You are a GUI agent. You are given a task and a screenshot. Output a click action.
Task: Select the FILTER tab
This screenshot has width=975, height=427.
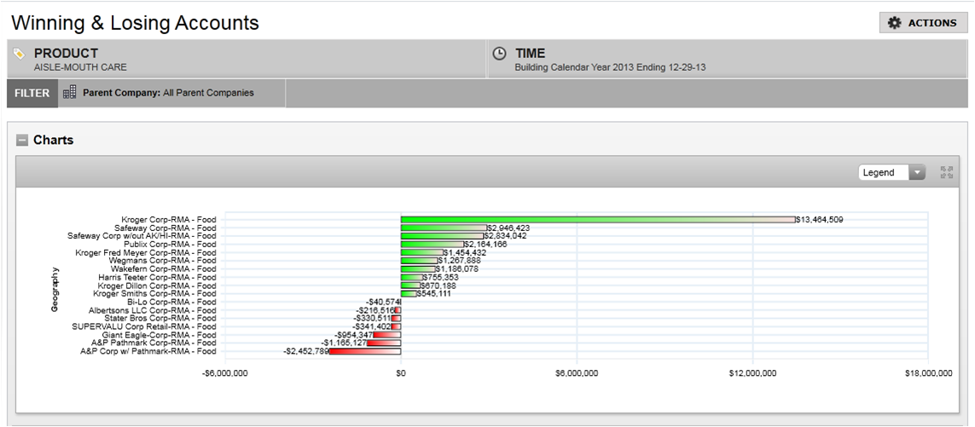pyautogui.click(x=32, y=93)
